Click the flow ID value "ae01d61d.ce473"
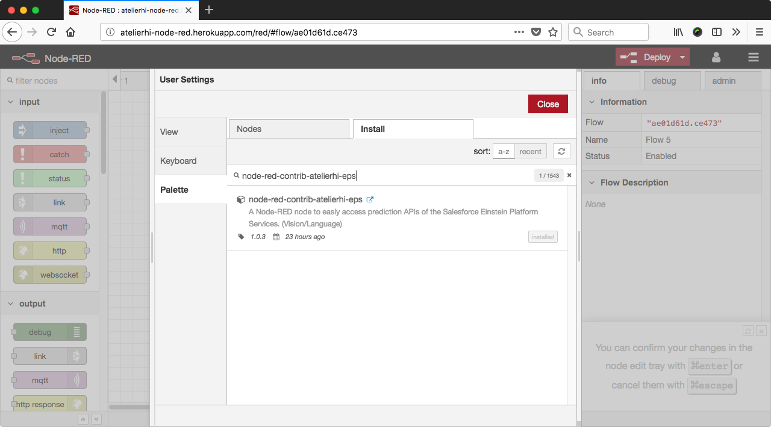Viewport: 771px width, 427px height. (x=684, y=123)
